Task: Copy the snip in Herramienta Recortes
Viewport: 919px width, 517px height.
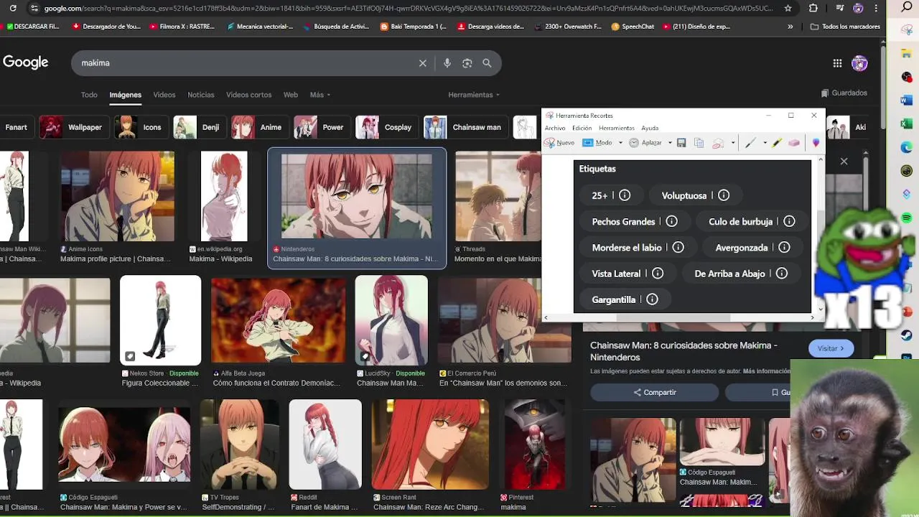Action: point(699,143)
